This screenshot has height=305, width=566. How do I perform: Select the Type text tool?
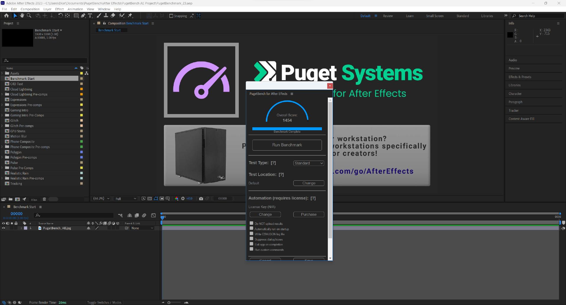[x=90, y=16]
